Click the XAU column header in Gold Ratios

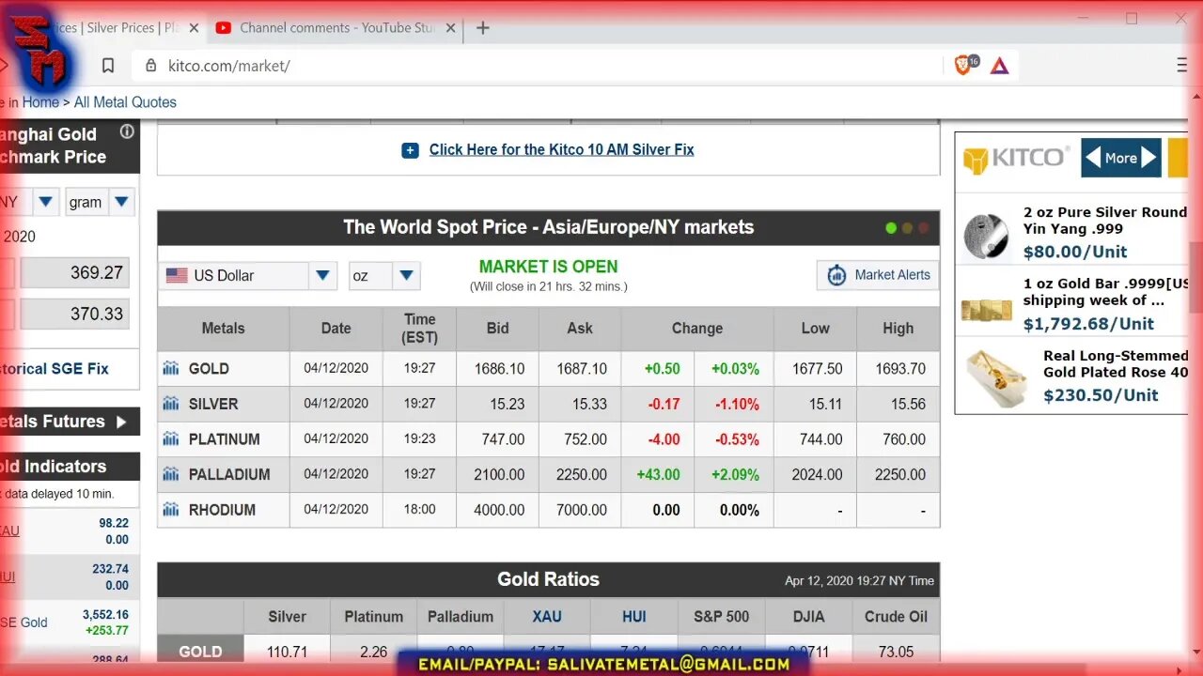coord(547,617)
